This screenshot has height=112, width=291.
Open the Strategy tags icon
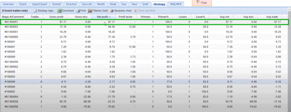point(35,11)
